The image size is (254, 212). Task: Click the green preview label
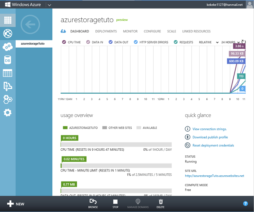122,20
